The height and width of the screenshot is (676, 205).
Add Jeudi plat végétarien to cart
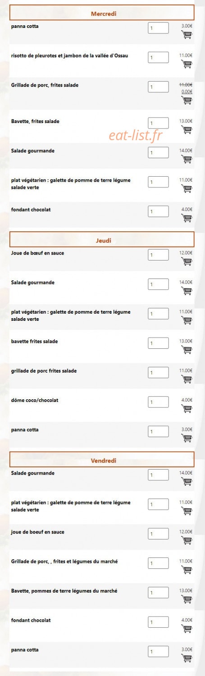187,320
